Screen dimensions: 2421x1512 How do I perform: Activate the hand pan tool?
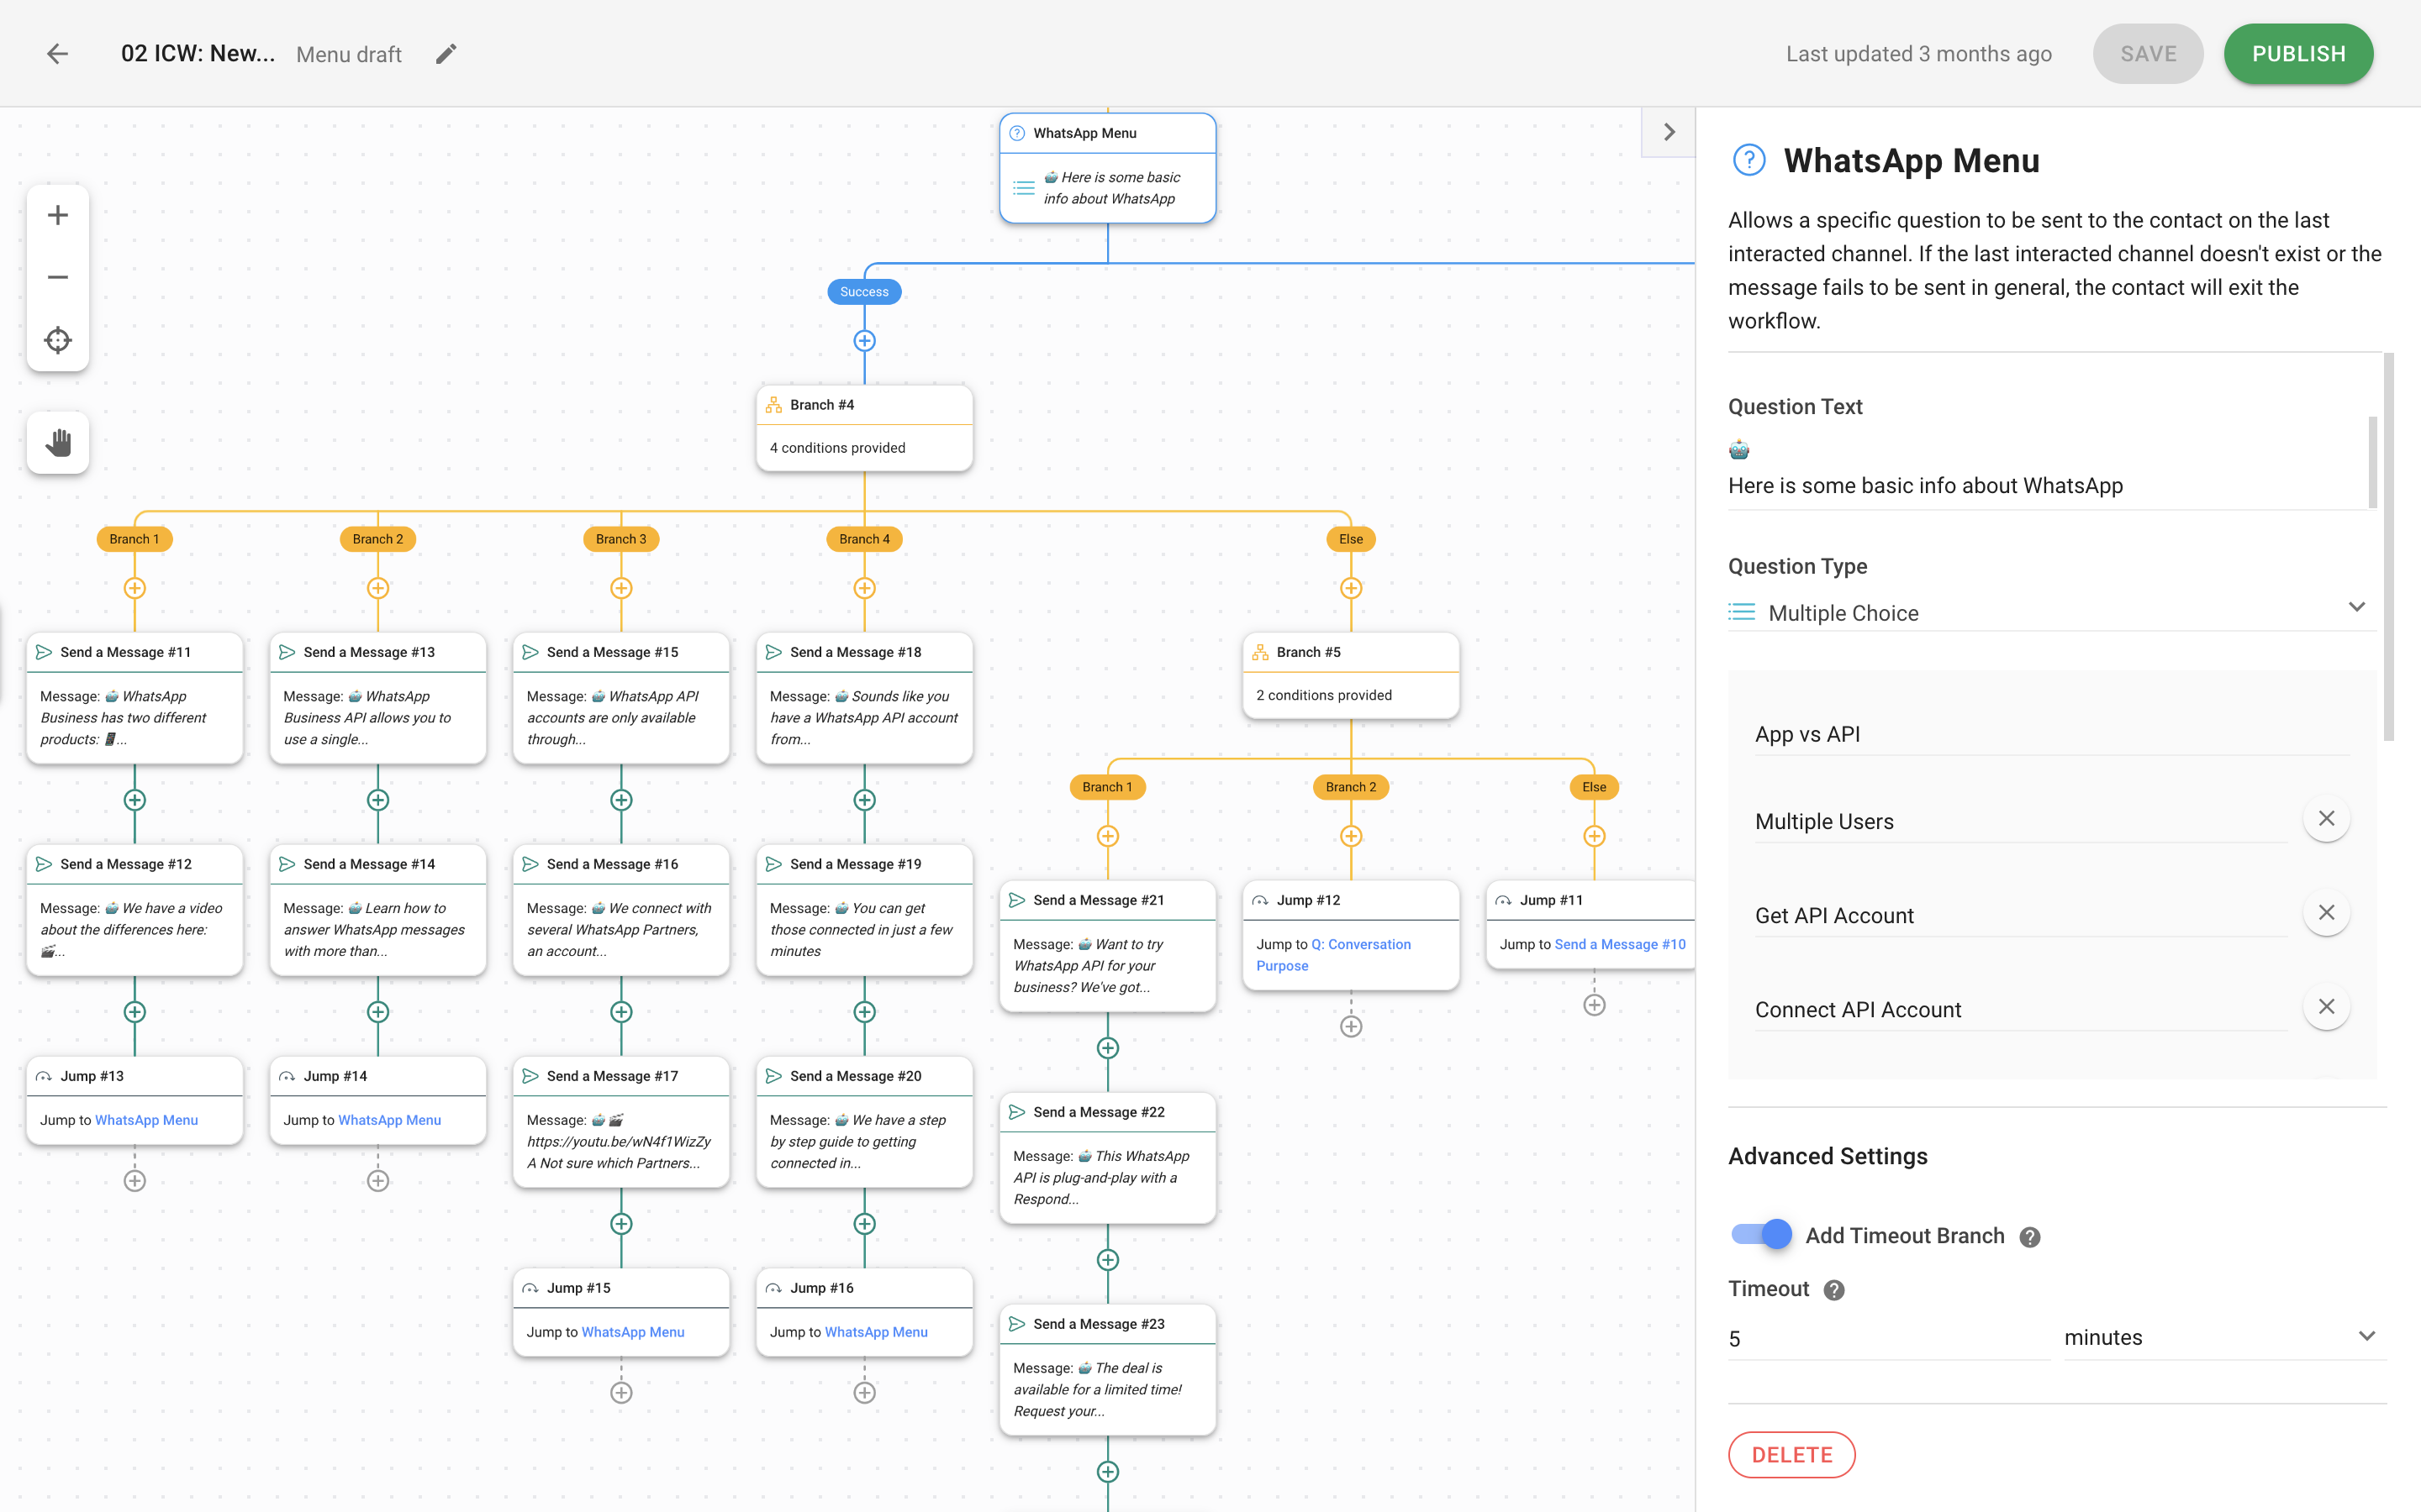[58, 443]
